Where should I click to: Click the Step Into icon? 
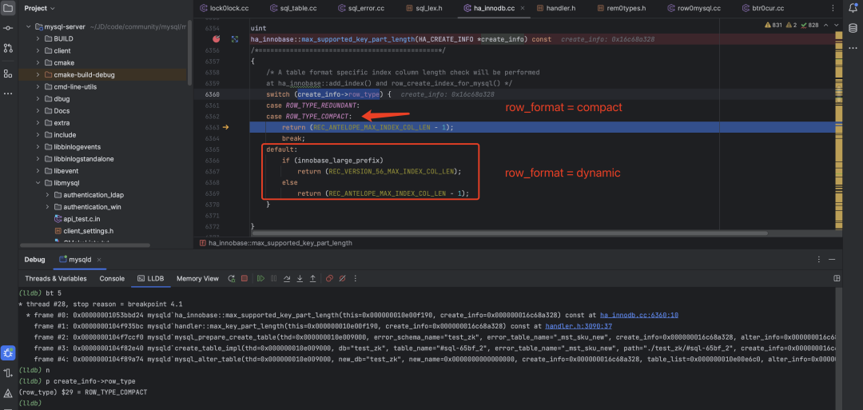pos(300,278)
